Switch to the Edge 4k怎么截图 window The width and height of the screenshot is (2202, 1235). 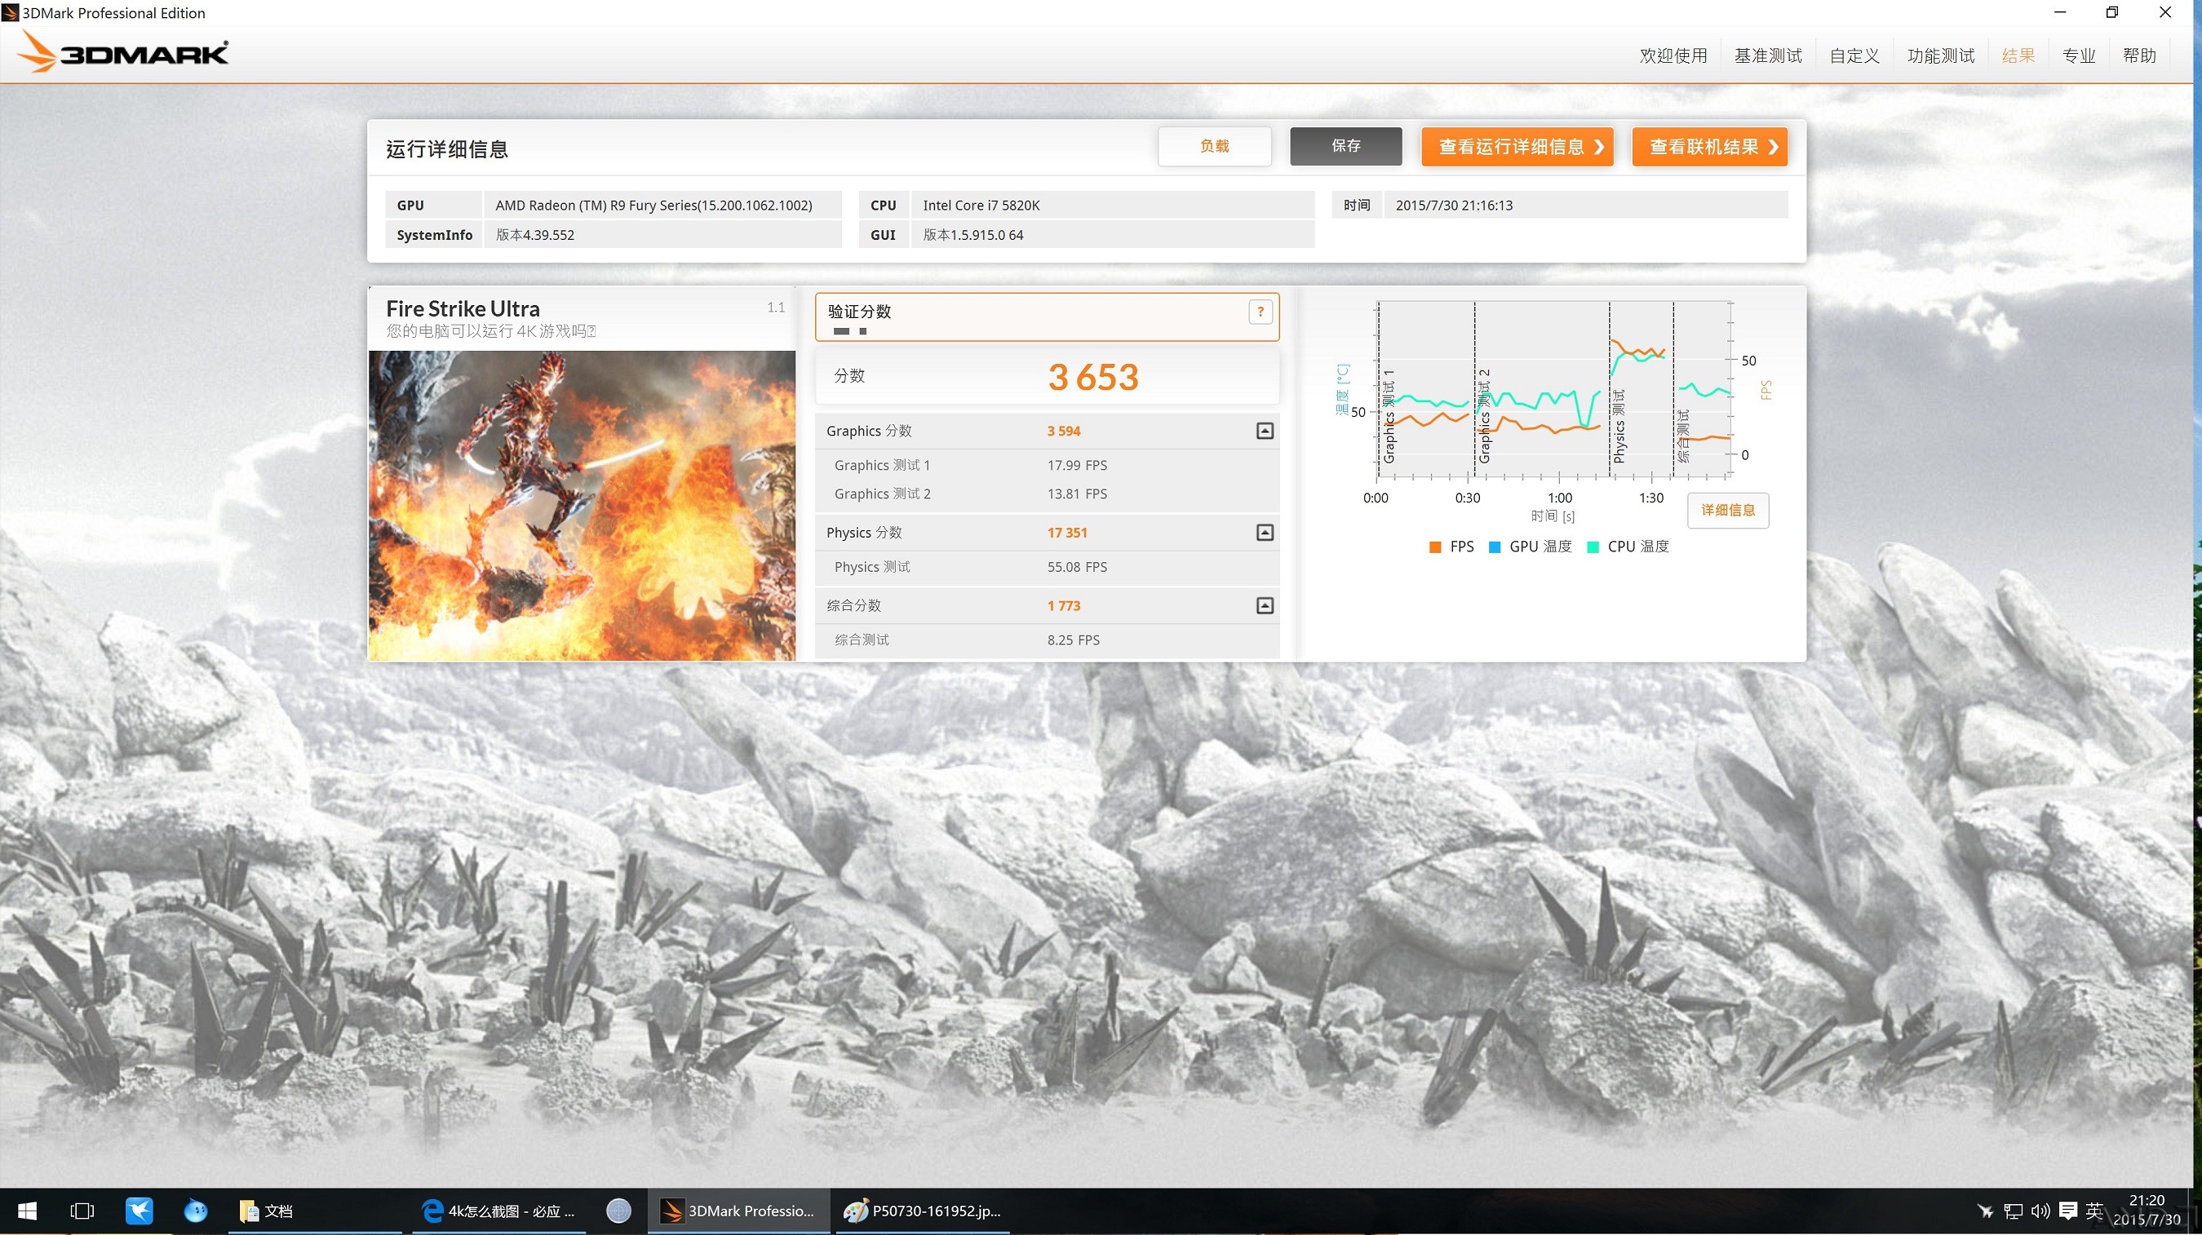[498, 1211]
